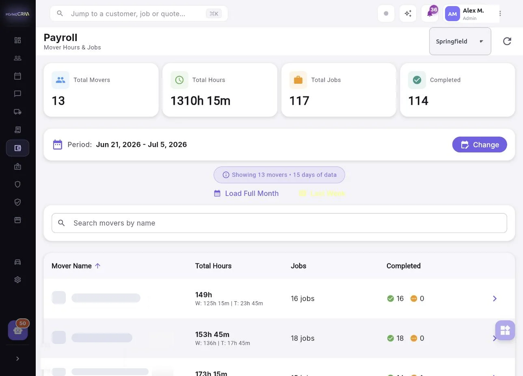Click the Showing 13 movers info chip
The width and height of the screenshot is (523, 376).
tap(279, 175)
